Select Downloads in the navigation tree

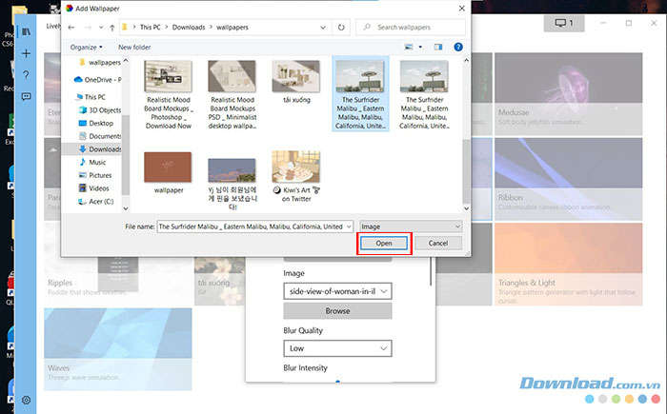[x=103, y=148]
